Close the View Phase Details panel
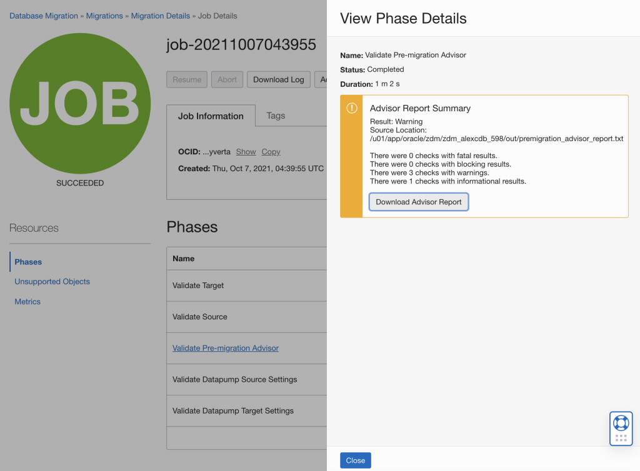This screenshot has width=640, height=471. [x=355, y=460]
